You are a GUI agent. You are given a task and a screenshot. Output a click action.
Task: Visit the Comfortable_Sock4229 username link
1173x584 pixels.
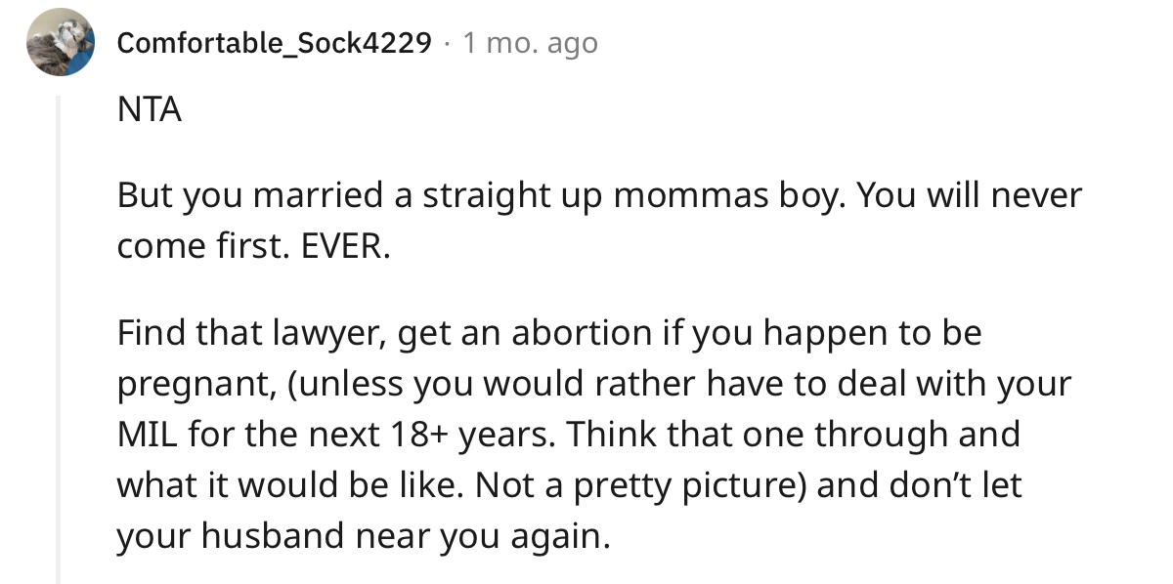click(x=275, y=43)
